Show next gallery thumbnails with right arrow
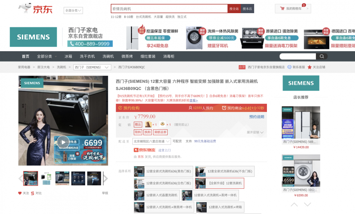This screenshot has width=355, height=214. [x=105, y=178]
